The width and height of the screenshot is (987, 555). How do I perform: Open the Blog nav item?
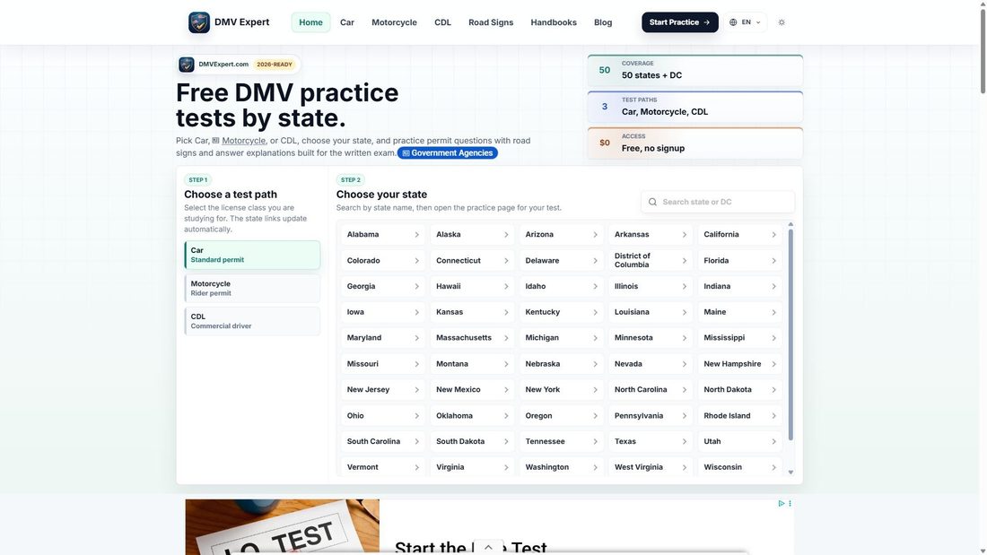click(603, 22)
